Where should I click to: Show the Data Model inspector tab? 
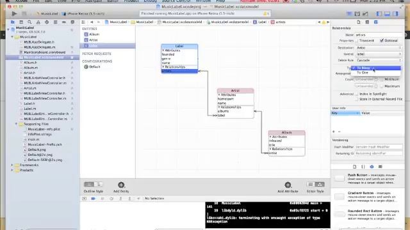point(376,22)
